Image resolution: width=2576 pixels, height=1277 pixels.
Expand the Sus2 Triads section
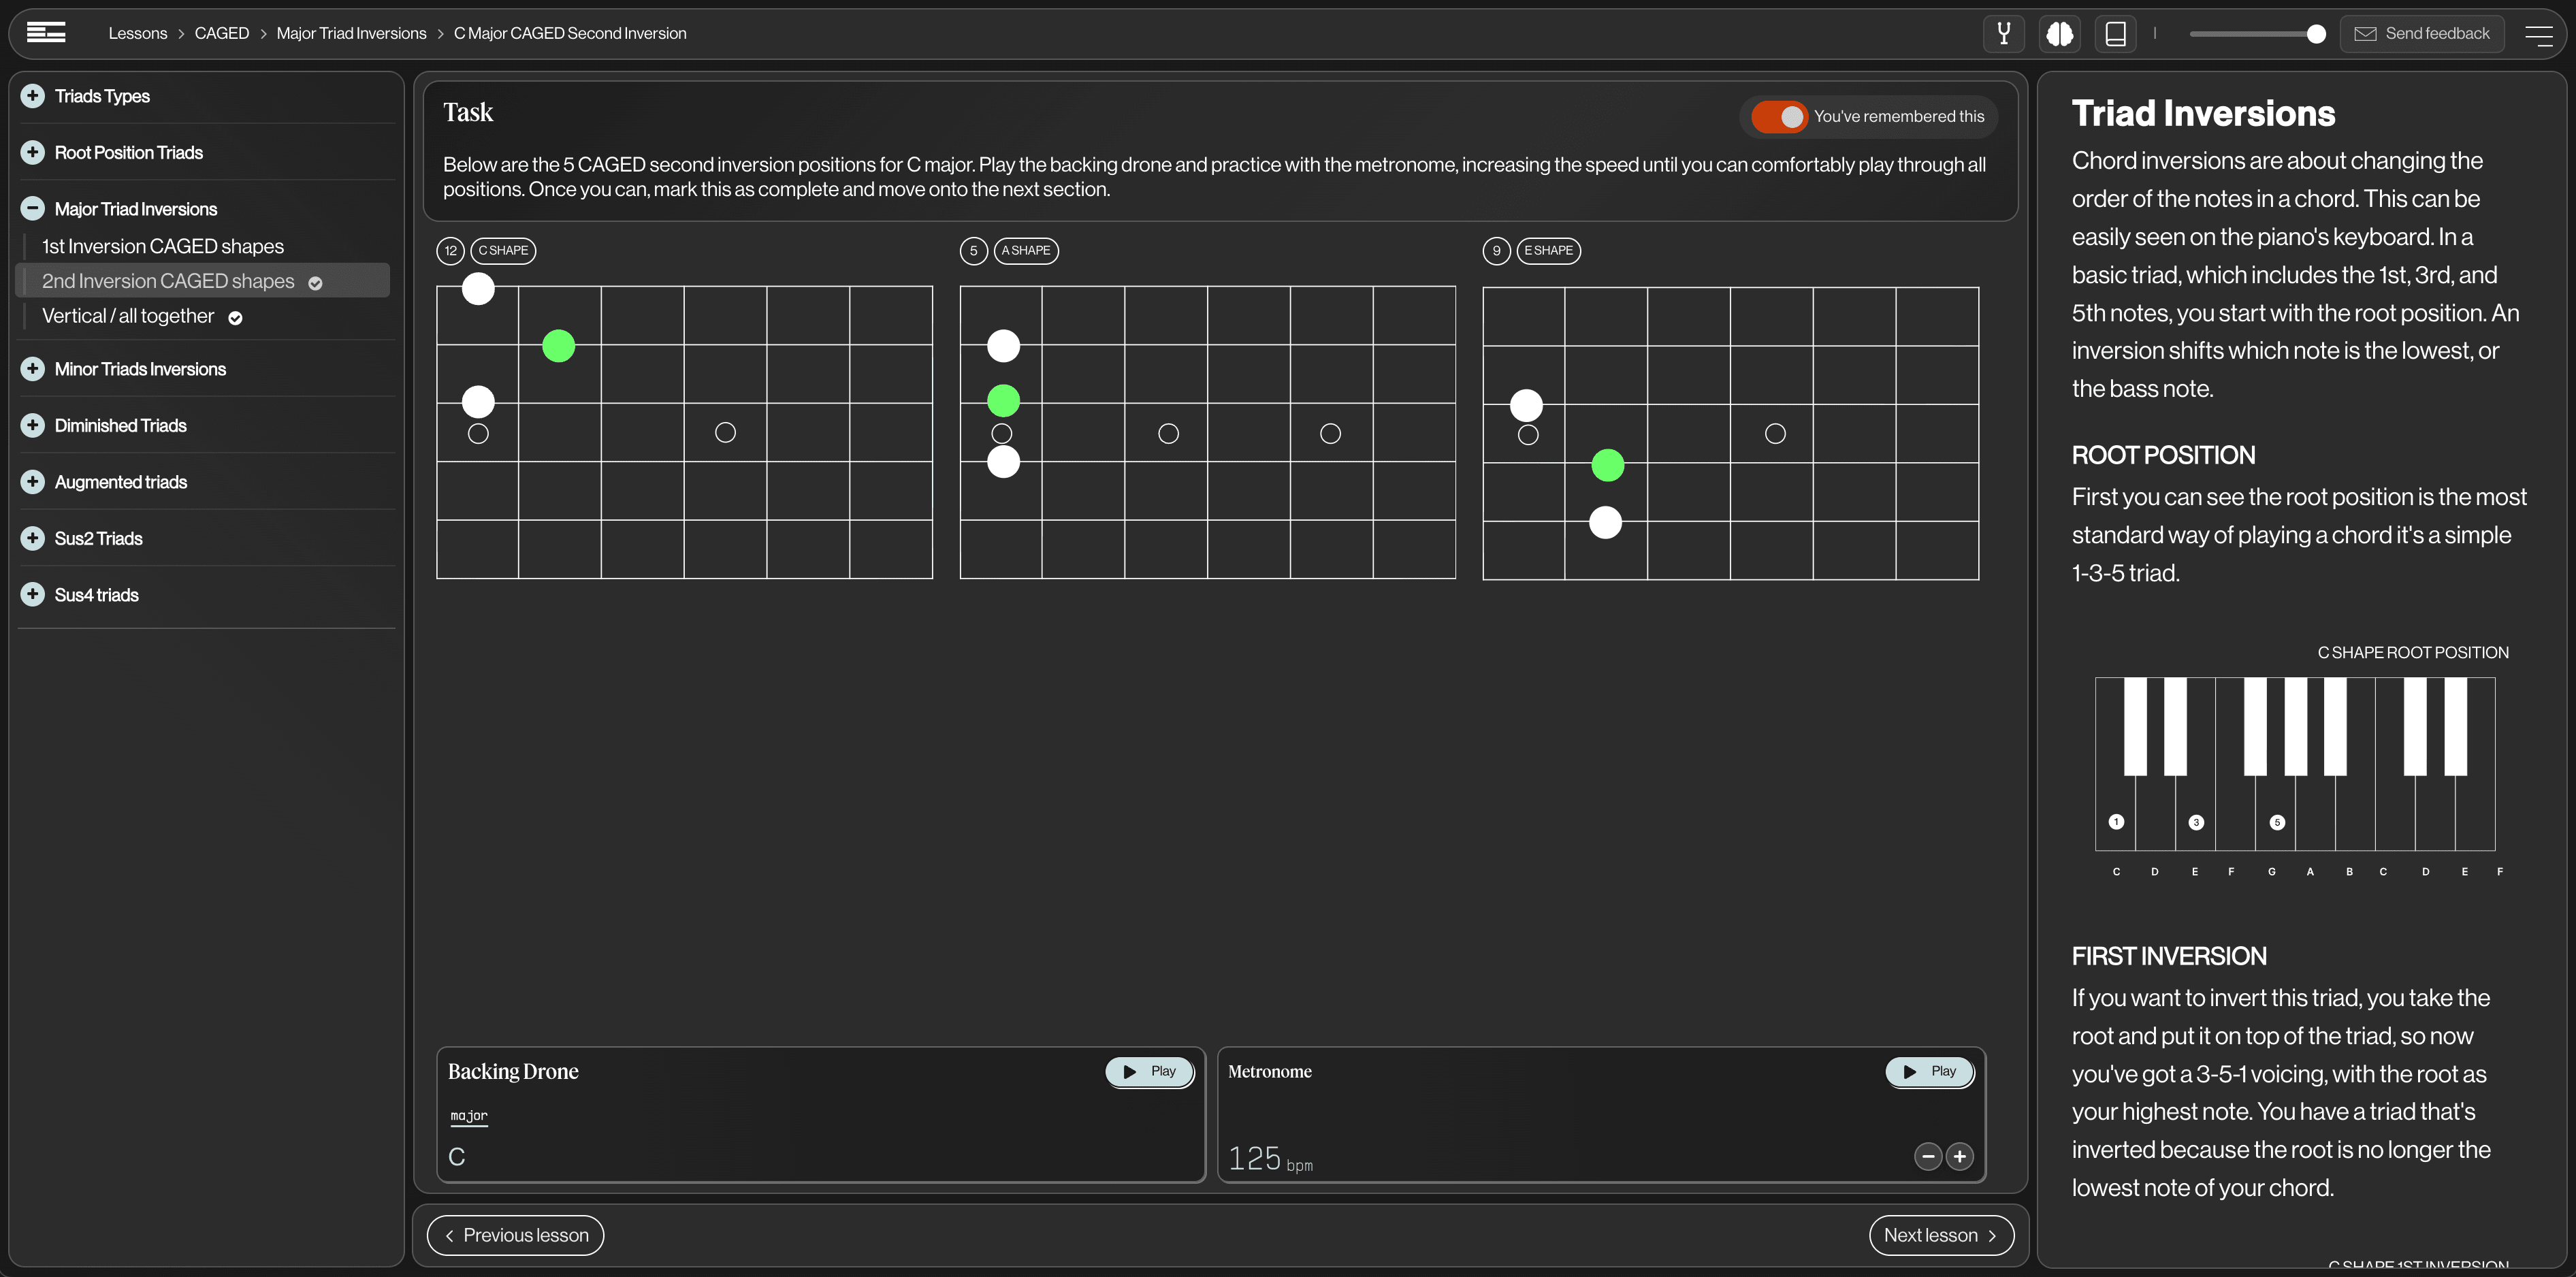pos(33,538)
